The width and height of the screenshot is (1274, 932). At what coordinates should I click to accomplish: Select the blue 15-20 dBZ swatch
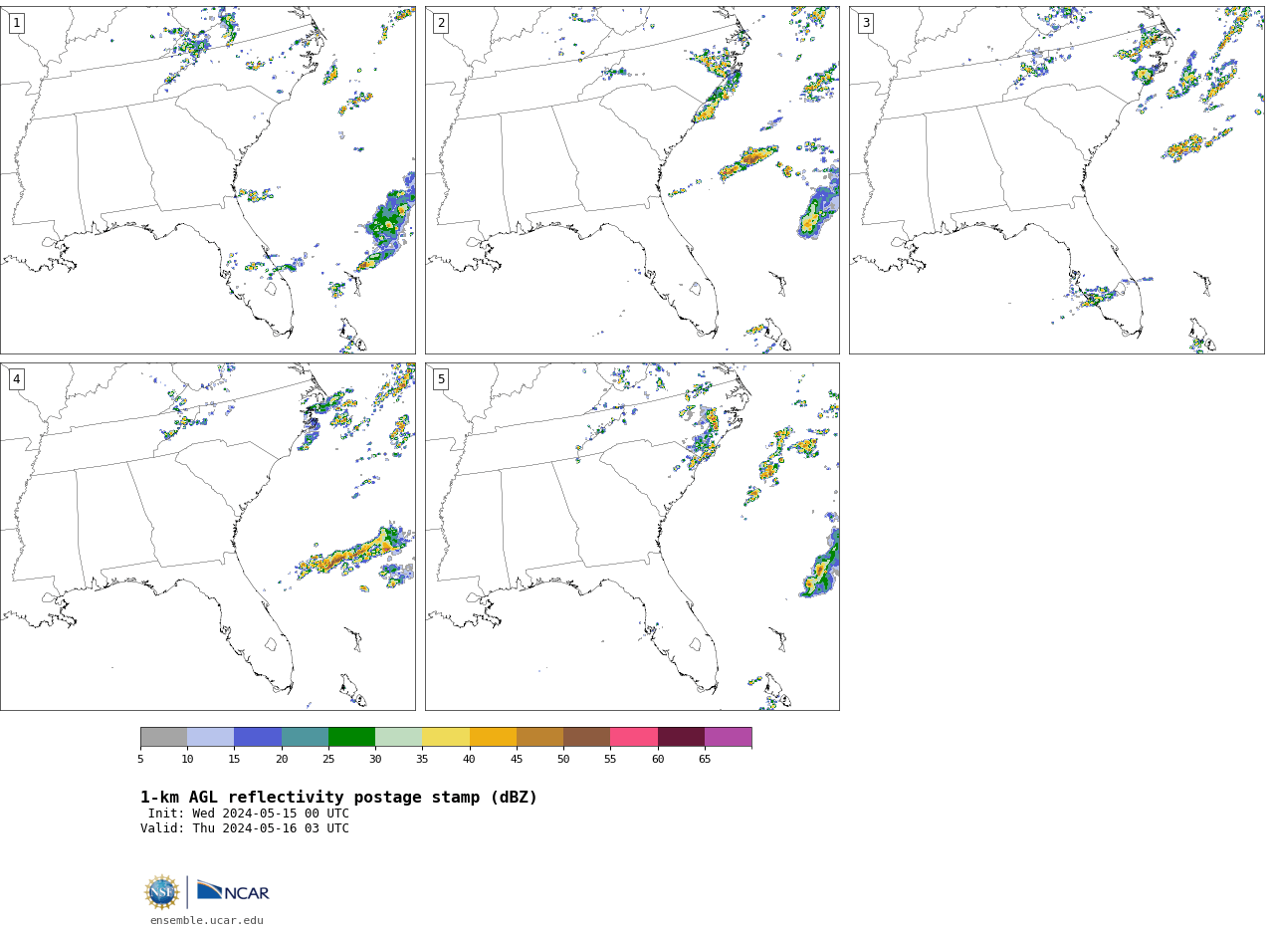pos(258,737)
